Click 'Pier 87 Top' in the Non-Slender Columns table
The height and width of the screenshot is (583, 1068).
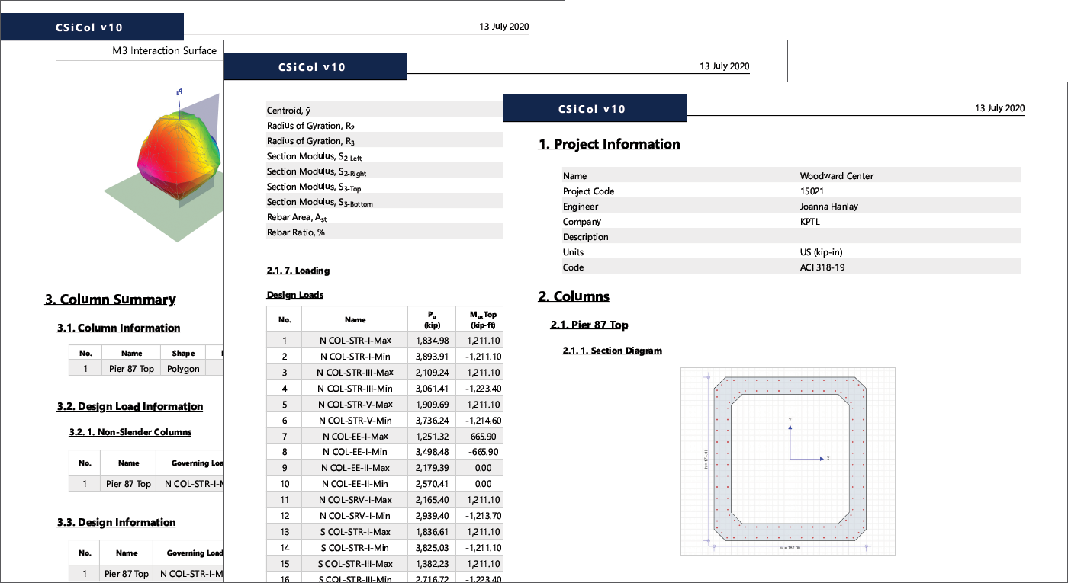(x=128, y=483)
